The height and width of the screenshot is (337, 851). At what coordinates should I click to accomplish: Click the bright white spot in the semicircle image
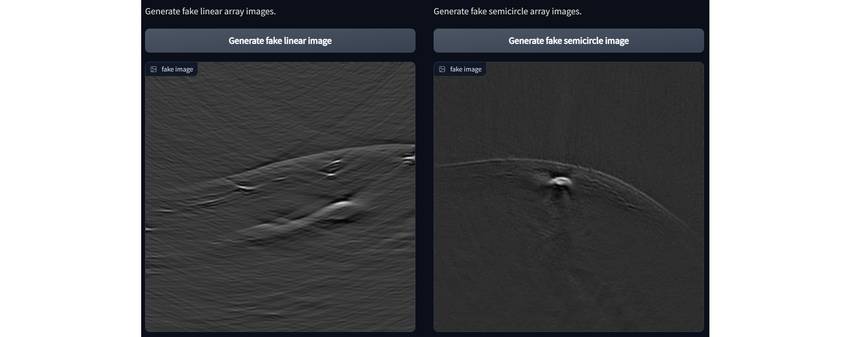coord(560,181)
